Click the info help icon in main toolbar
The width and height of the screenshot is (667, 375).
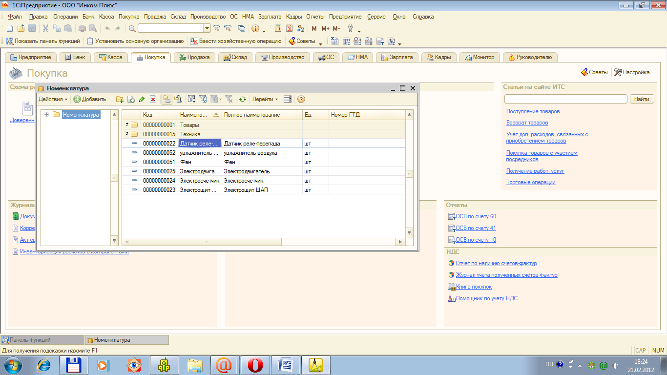255,28
